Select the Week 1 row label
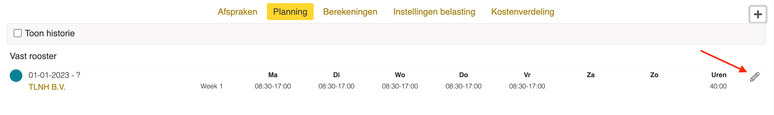This screenshot has width=774, height=115. pyautogui.click(x=211, y=86)
